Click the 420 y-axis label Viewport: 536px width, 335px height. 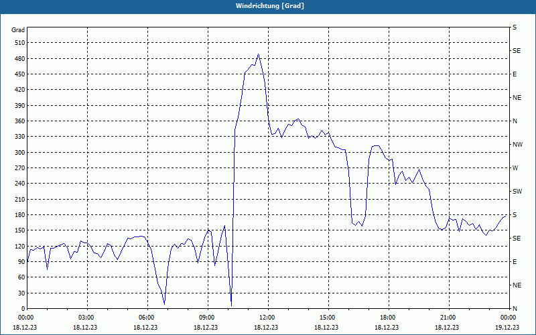(x=20, y=90)
